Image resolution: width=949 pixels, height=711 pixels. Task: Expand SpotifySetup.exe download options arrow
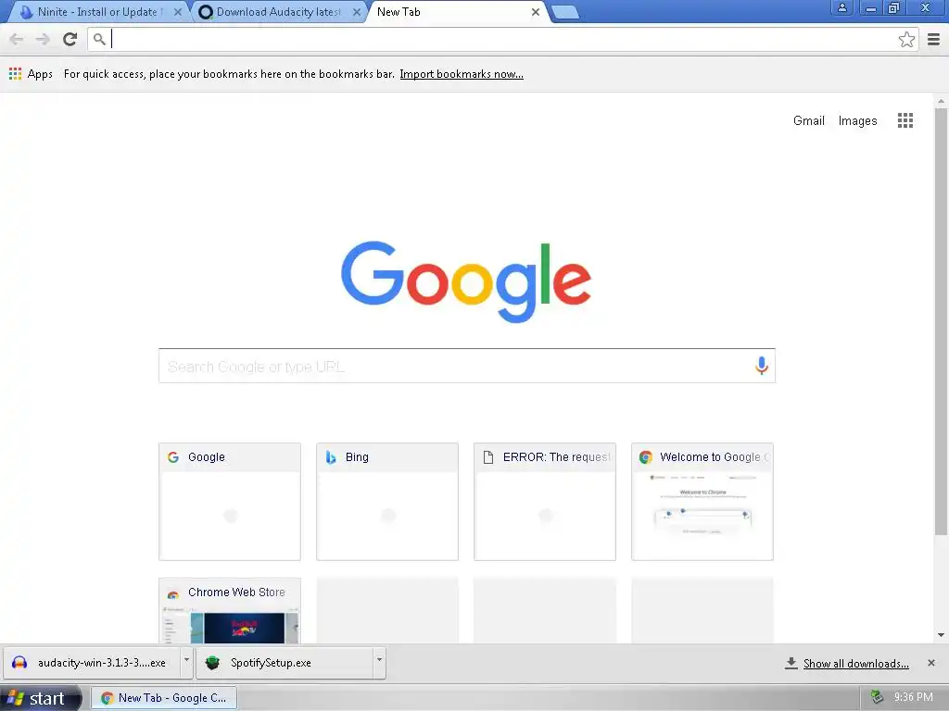coord(379,663)
